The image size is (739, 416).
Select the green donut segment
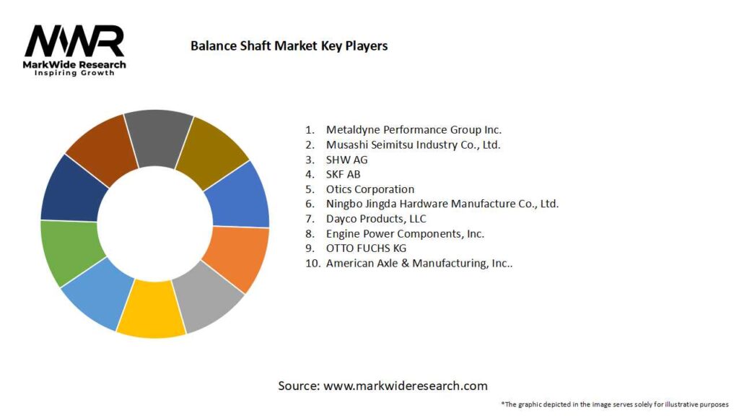tap(71, 251)
